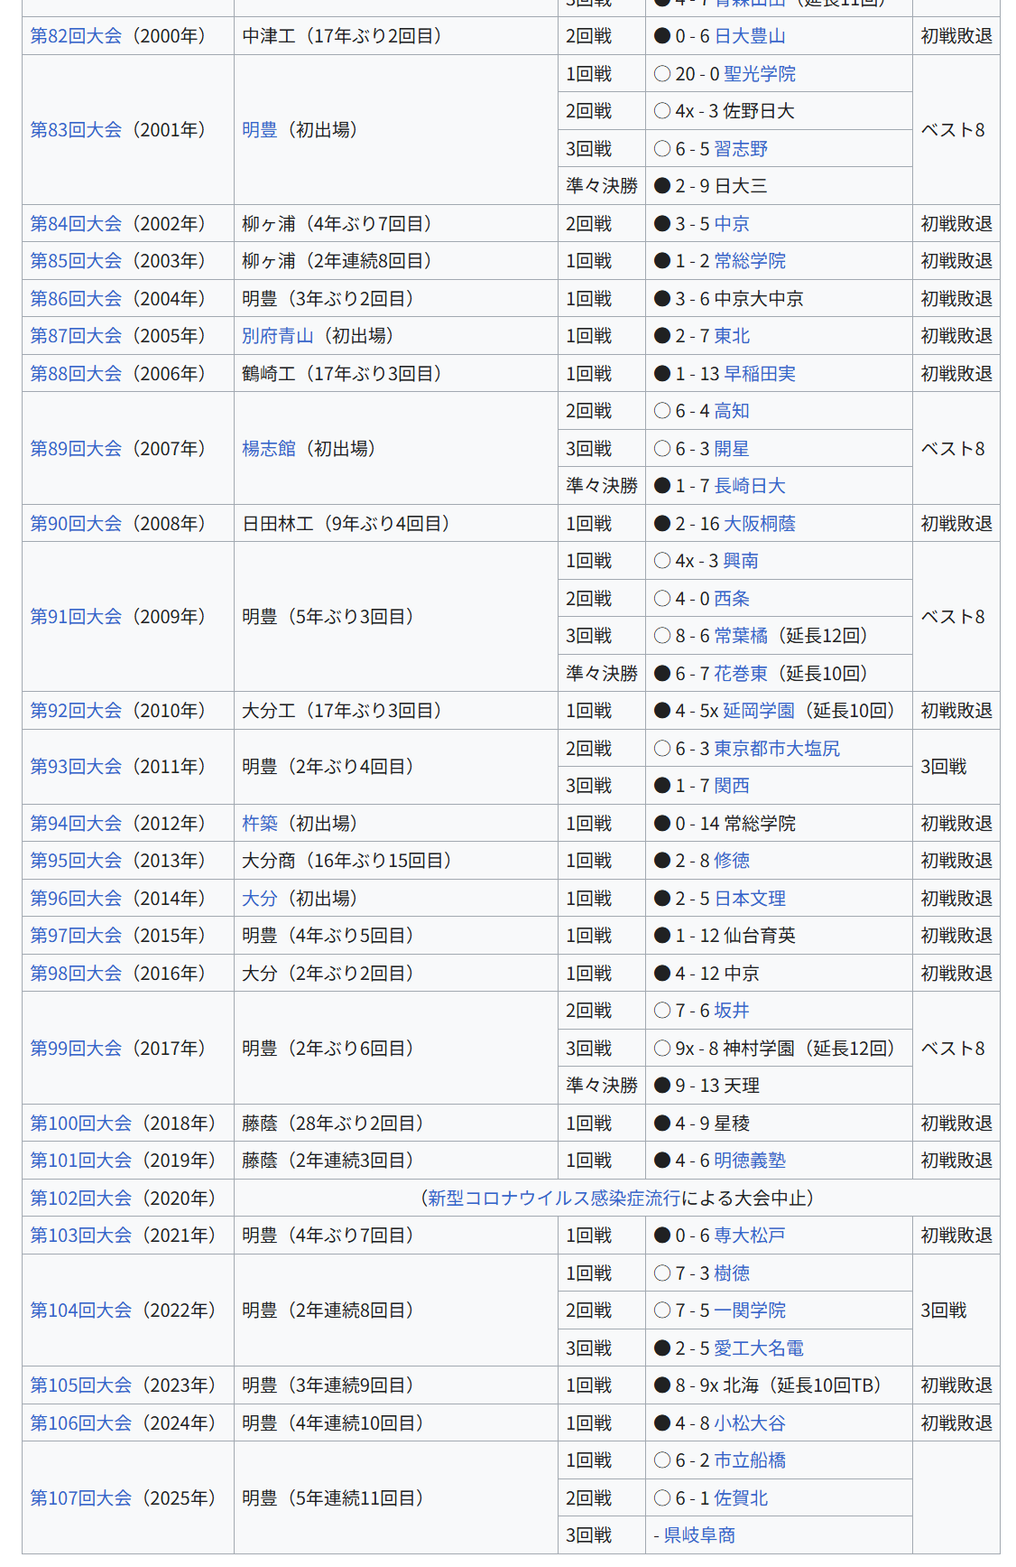The height and width of the screenshot is (1567, 1016).
Task: Open the 第102回大会 link
Action: 81,1199
